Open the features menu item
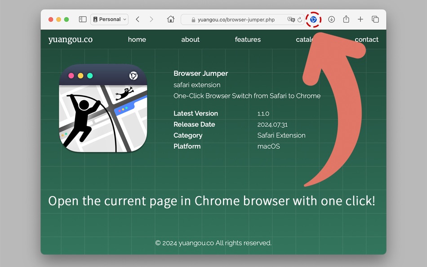Image resolution: width=427 pixels, height=267 pixels. click(x=248, y=40)
